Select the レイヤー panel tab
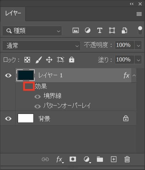Image resolution: width=145 pixels, height=170 pixels. tap(13, 13)
